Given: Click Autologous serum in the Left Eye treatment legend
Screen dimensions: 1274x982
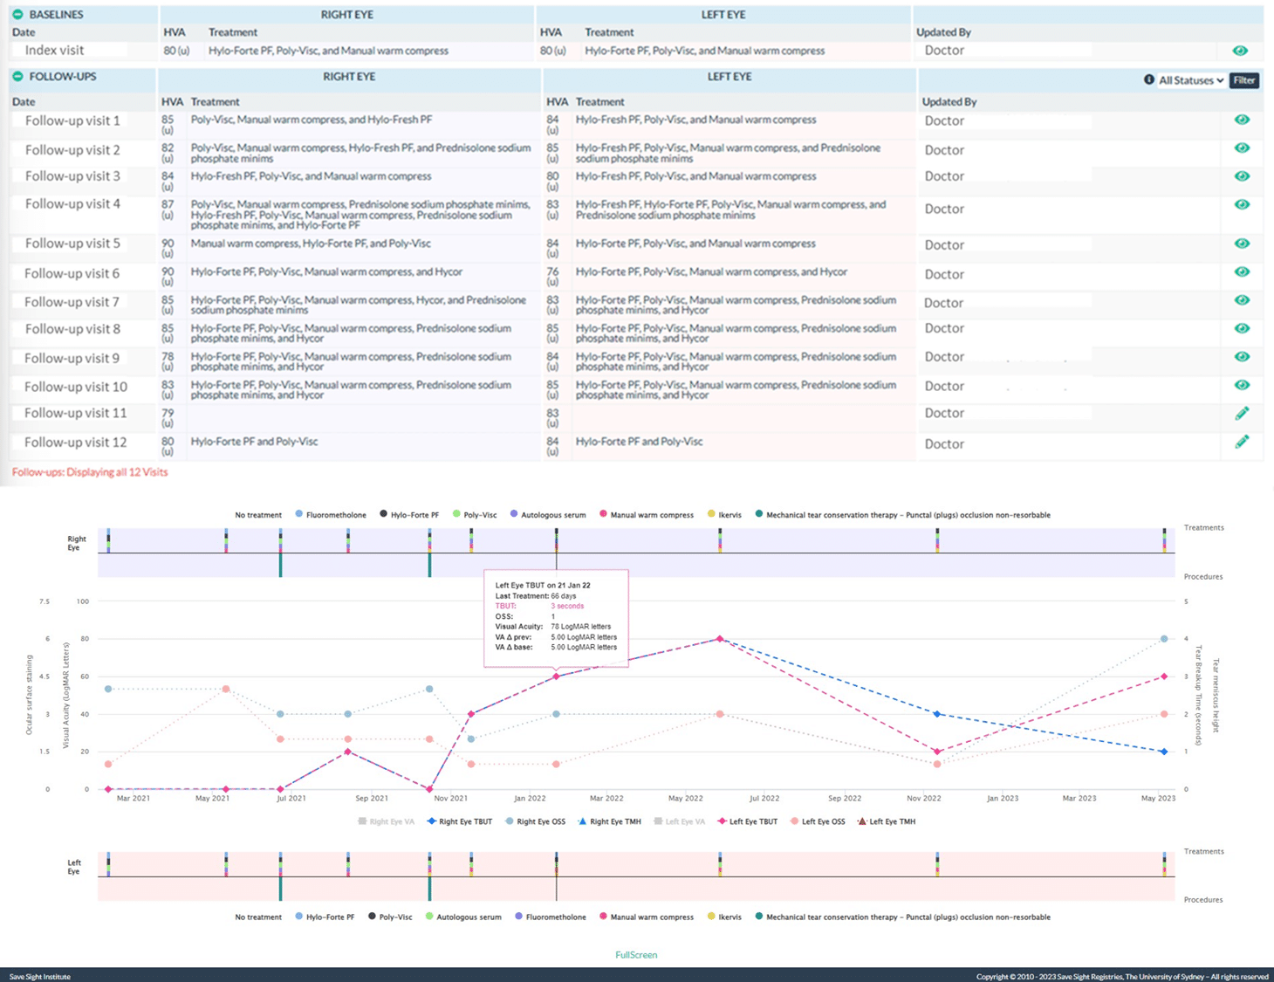Looking at the screenshot, I should click(x=463, y=917).
